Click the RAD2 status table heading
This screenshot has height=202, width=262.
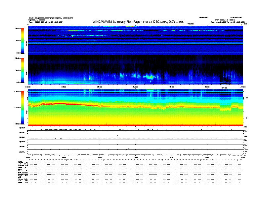pos(20,161)
